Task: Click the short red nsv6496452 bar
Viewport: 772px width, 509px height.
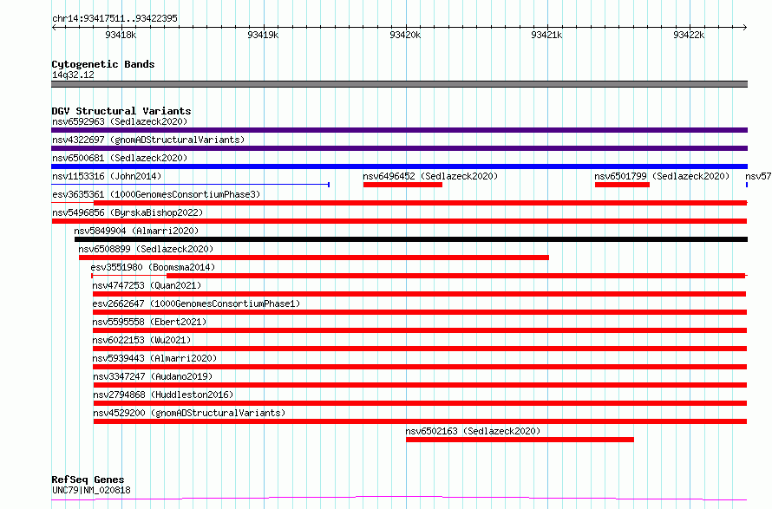Action: pyautogui.click(x=402, y=185)
